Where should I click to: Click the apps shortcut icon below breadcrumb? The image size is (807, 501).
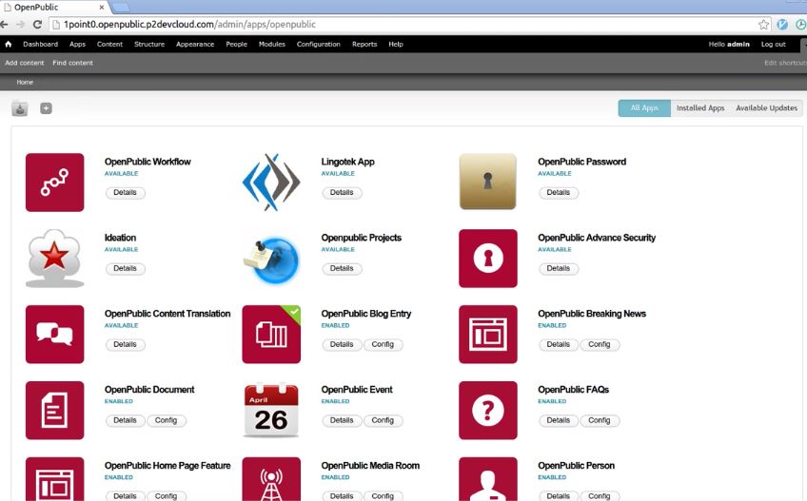[x=20, y=108]
